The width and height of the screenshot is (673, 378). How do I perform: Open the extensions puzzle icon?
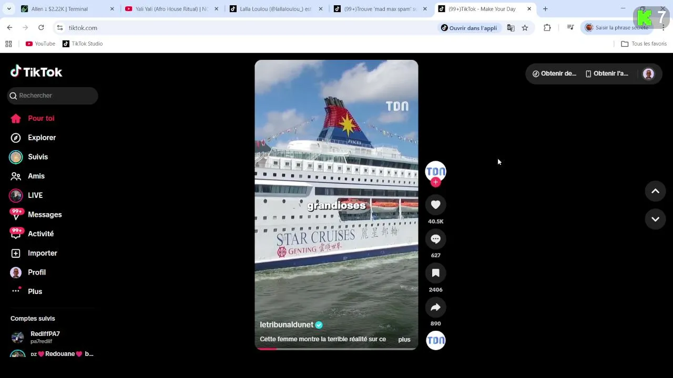[x=547, y=28]
